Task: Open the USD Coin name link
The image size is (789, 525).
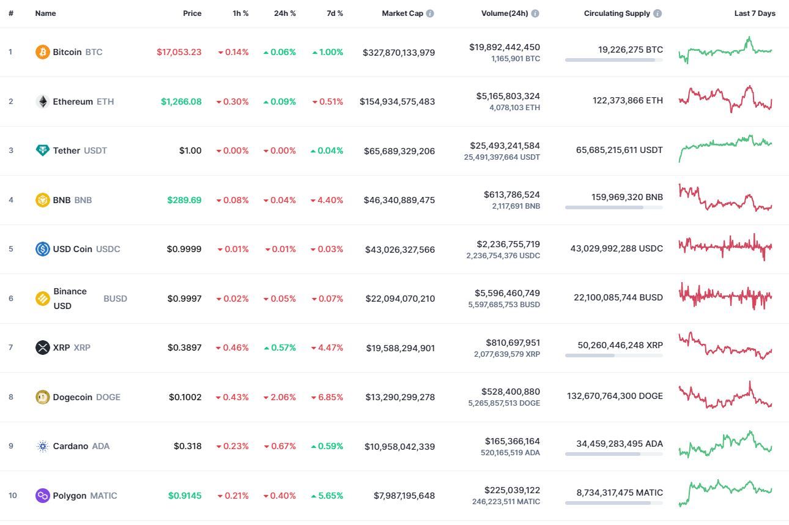Action: [x=72, y=249]
